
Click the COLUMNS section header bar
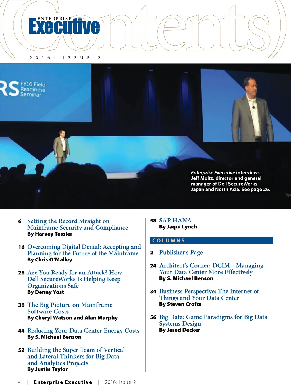click(211, 240)
